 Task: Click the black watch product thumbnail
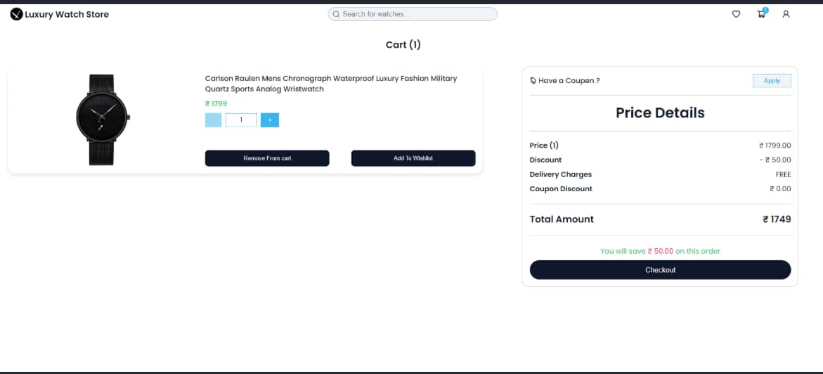(x=101, y=120)
